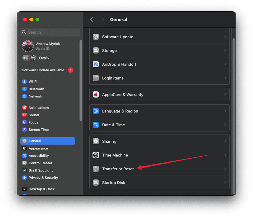Open Startup Disk row label

(x=113, y=183)
